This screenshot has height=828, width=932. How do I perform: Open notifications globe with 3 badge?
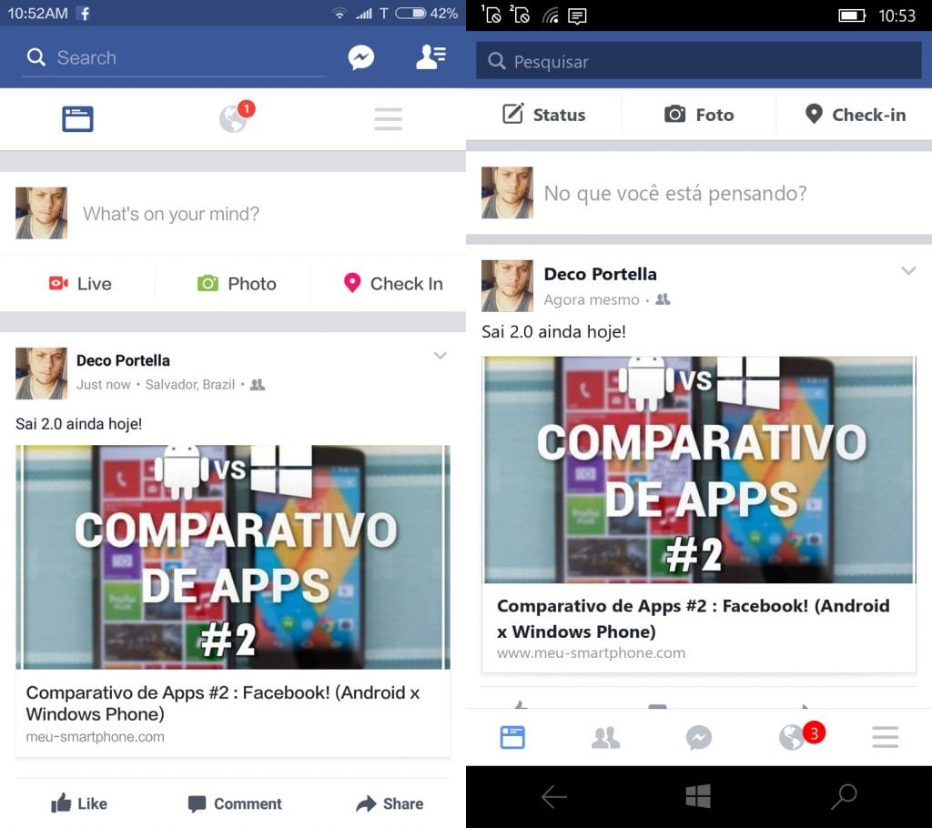pos(801,736)
